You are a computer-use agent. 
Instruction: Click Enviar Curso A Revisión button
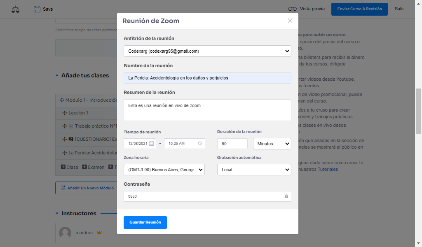point(359,9)
